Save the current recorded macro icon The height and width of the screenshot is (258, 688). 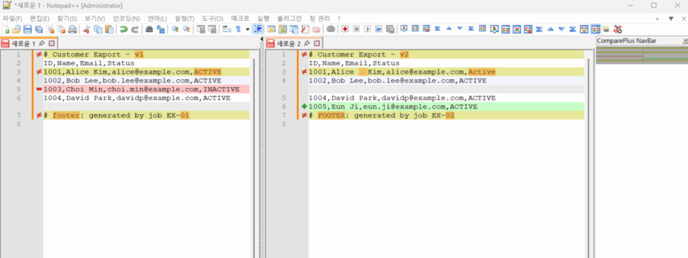click(x=390, y=29)
